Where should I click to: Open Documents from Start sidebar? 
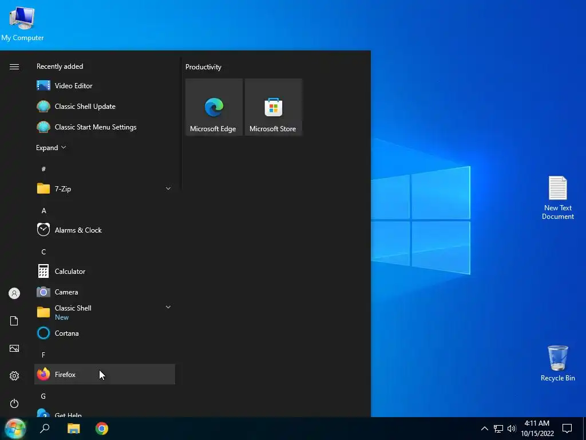click(14, 321)
